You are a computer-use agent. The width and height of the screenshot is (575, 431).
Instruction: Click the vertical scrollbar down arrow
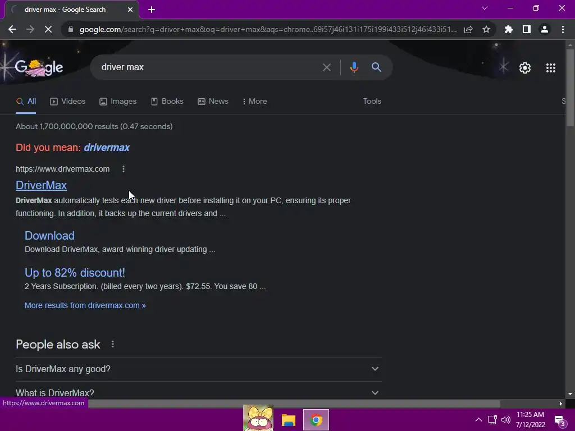point(570,395)
